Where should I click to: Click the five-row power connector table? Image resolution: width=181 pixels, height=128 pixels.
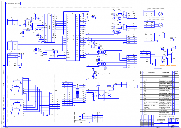pos(13,60)
